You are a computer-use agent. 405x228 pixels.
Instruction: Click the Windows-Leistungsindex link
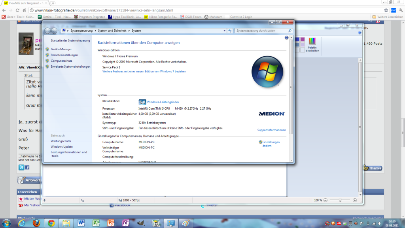point(163,102)
